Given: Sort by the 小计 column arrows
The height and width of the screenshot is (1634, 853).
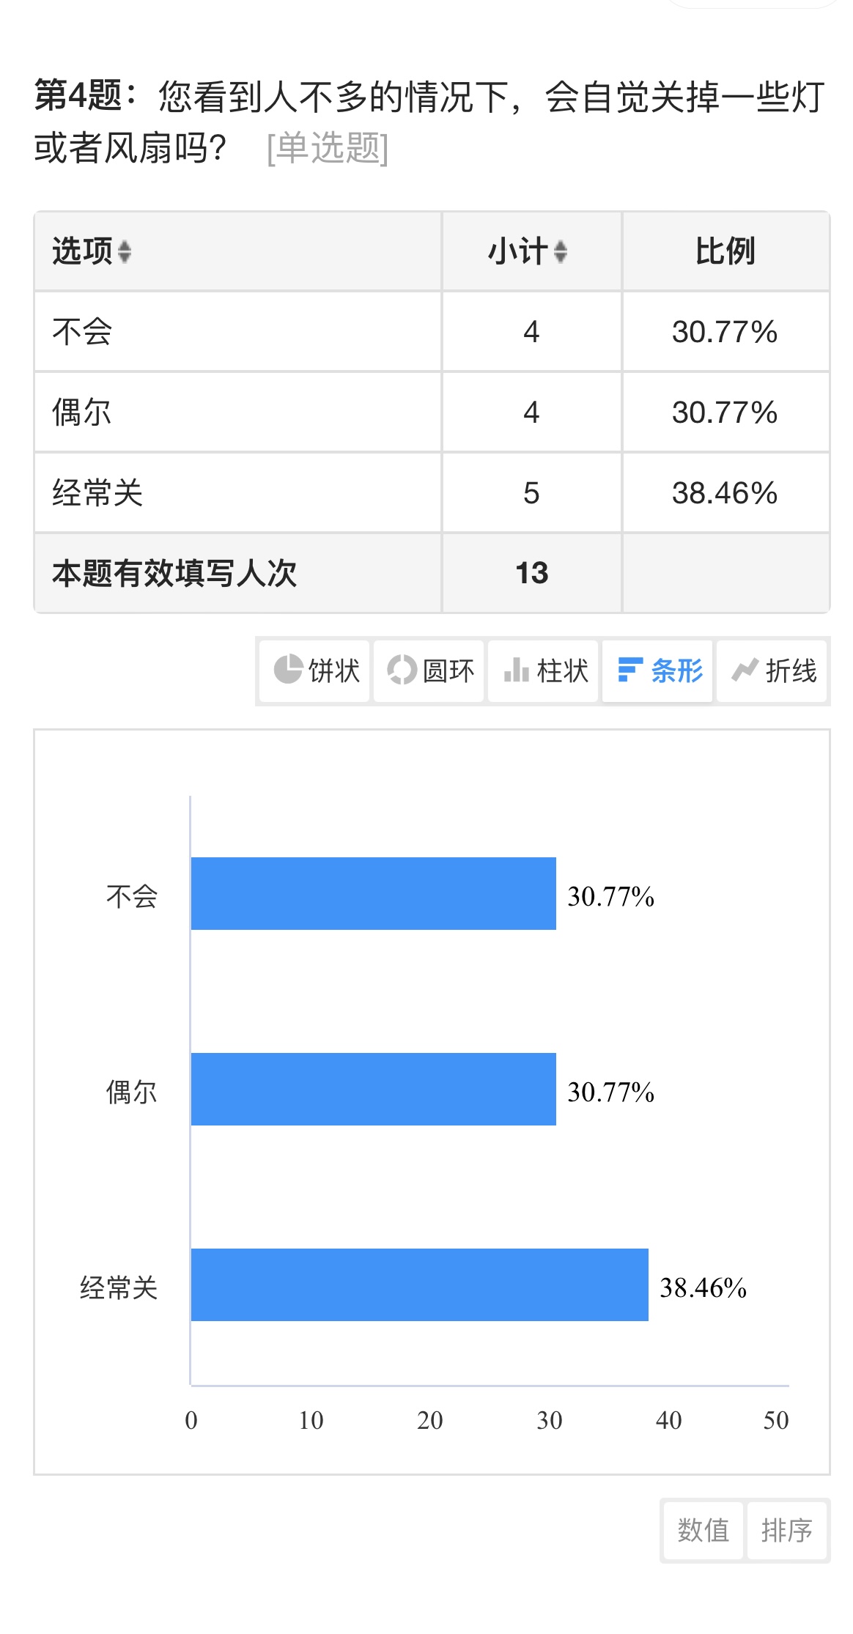Looking at the screenshot, I should [561, 251].
